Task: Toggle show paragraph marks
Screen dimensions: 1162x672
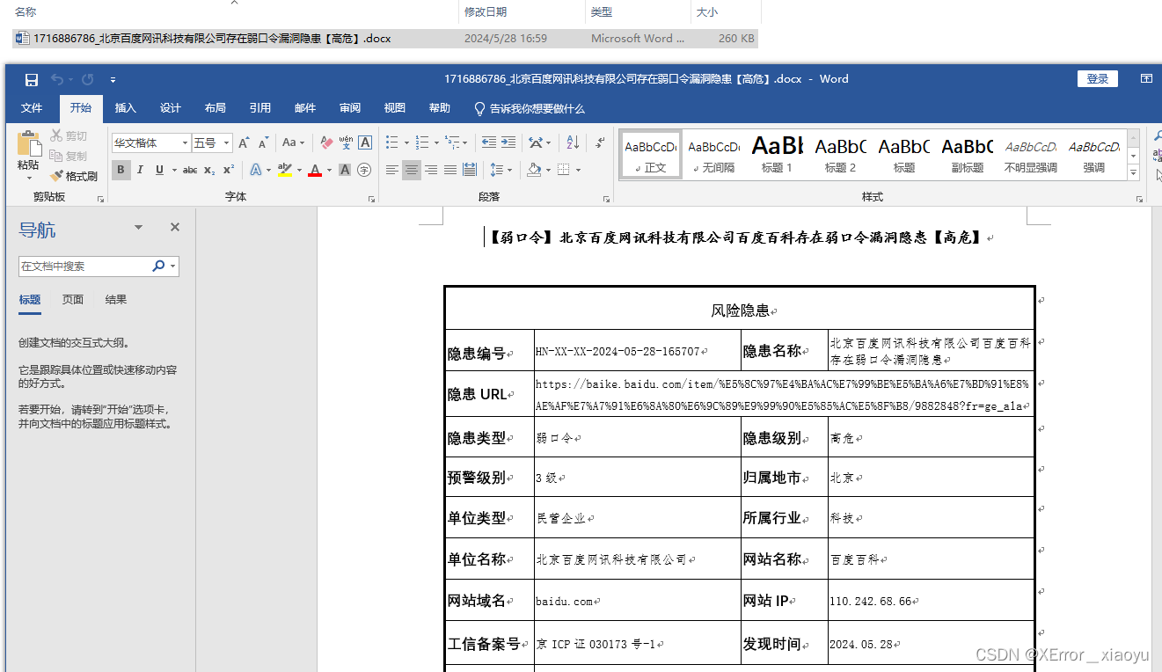Action: 600,142
